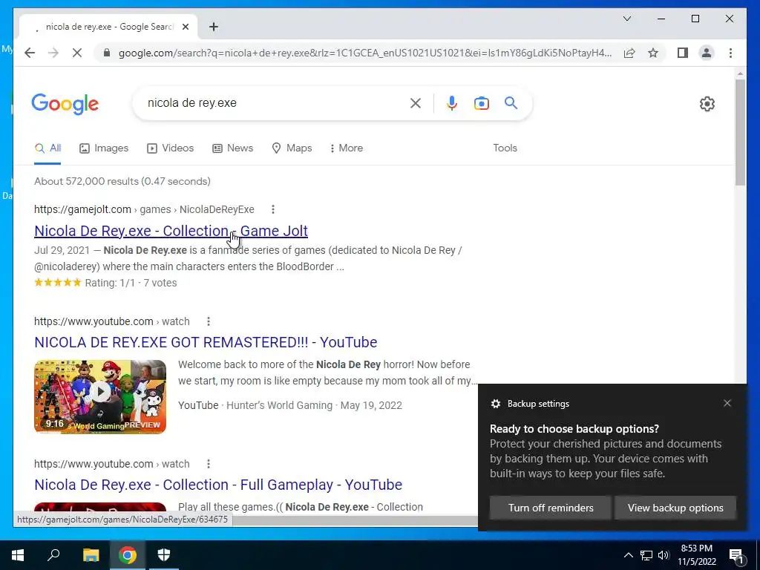Click the Chrome taskbar icon
The width and height of the screenshot is (760, 570).
pyautogui.click(x=128, y=555)
